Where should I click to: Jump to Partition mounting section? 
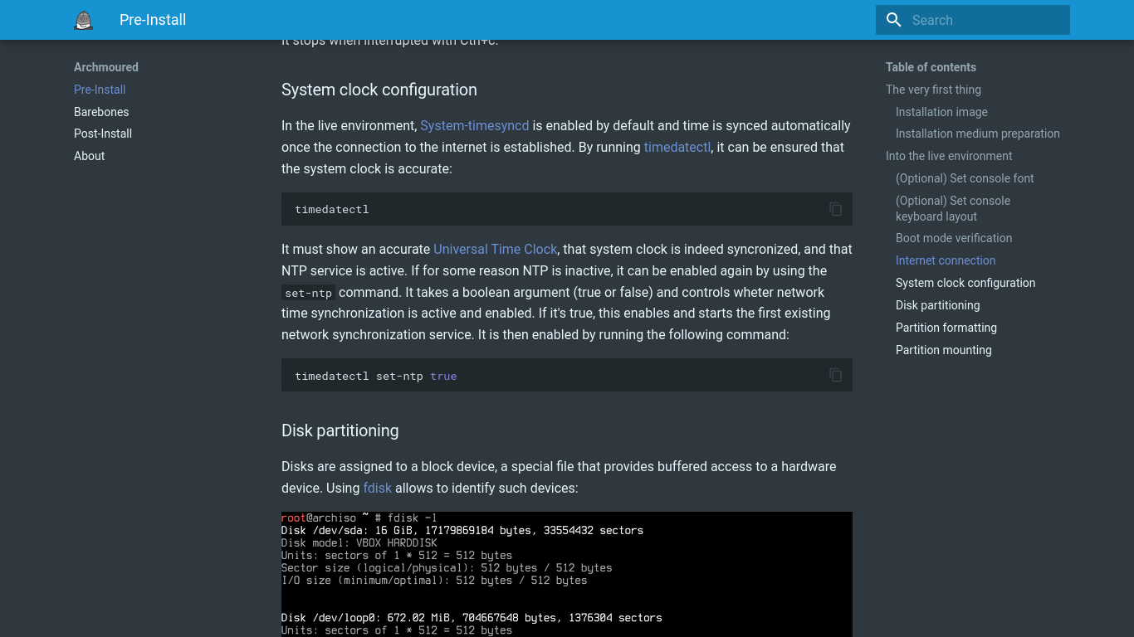[943, 350]
